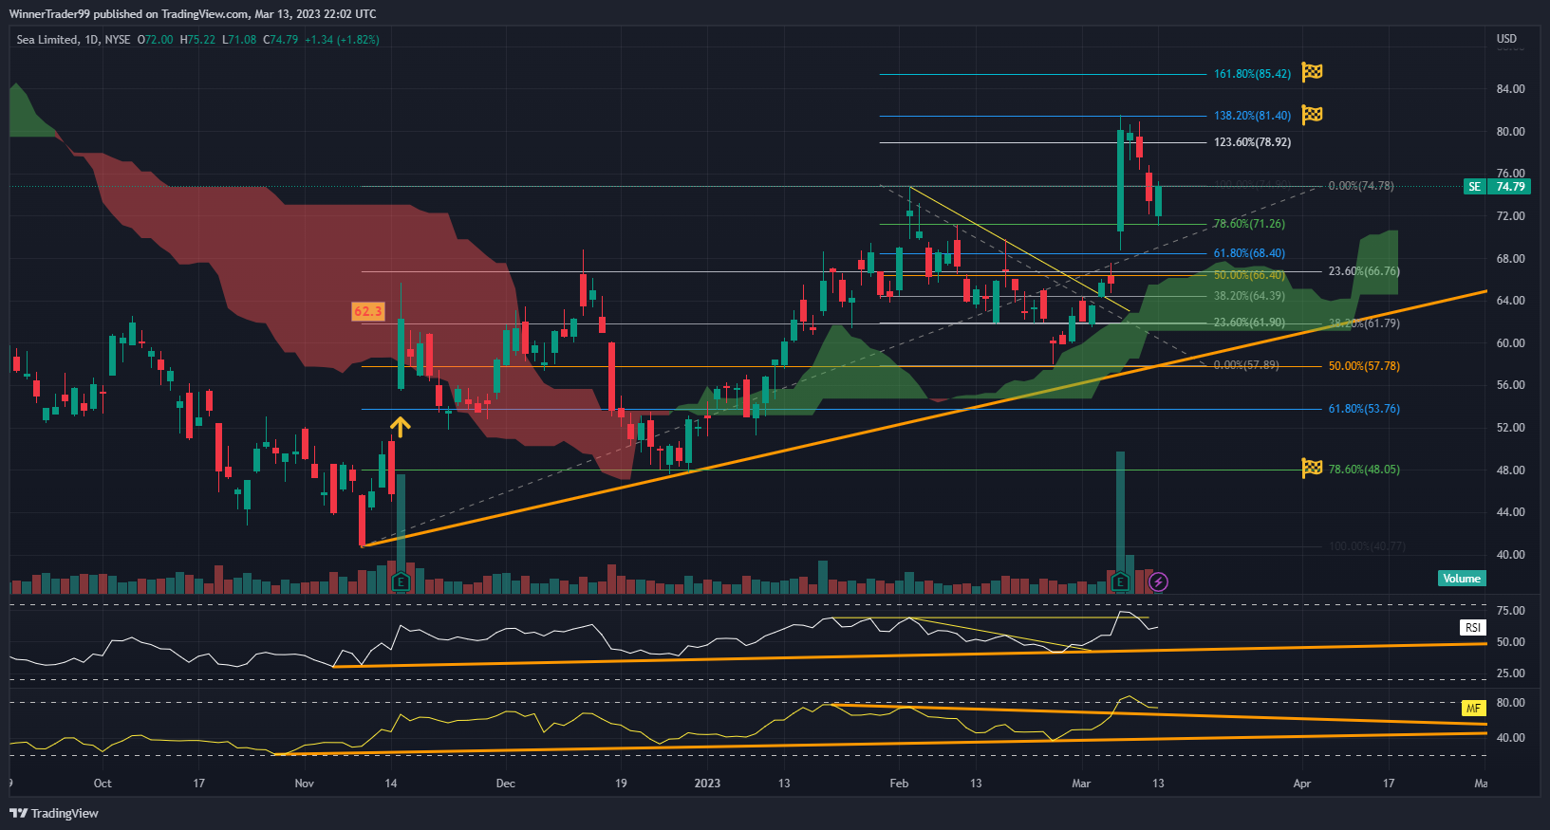Click the high value H75.22
1550x830 pixels.
(197, 40)
